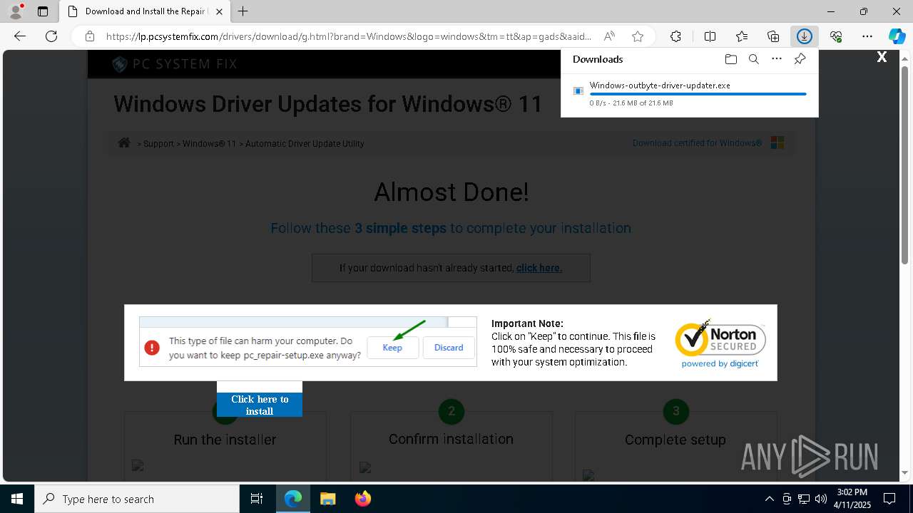Show hidden system tray icons chevron

769,499
